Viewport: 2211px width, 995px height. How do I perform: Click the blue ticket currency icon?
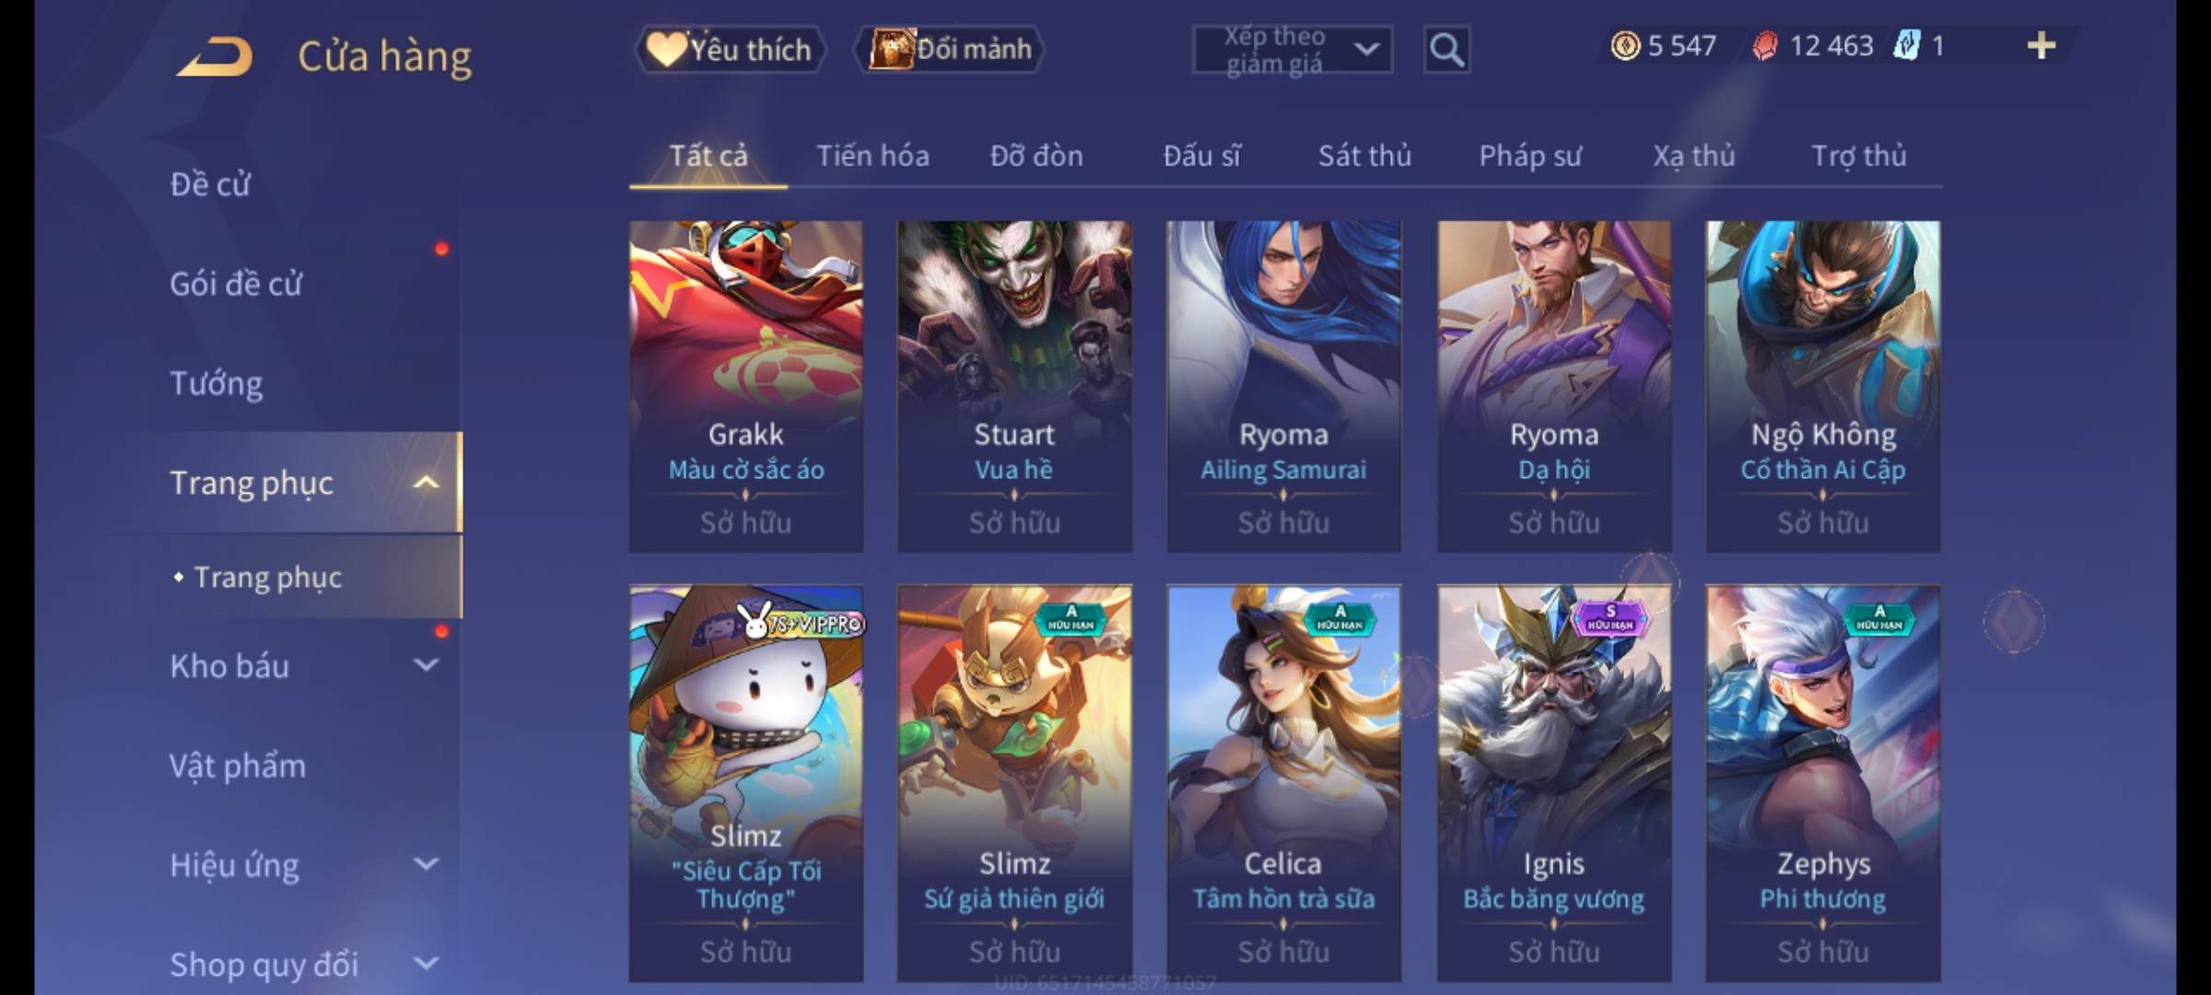click(x=1907, y=45)
